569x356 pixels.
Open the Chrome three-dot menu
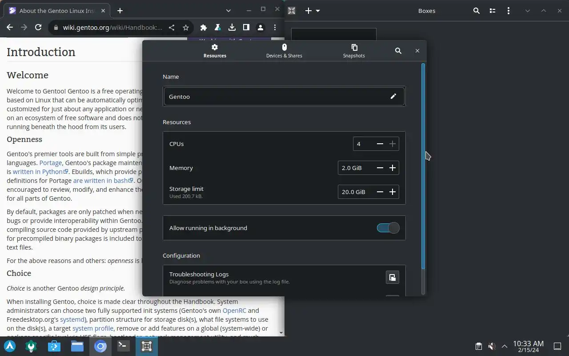276,28
